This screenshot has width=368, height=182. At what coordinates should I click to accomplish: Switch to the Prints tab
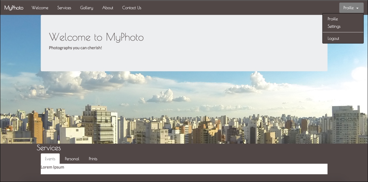(93, 159)
